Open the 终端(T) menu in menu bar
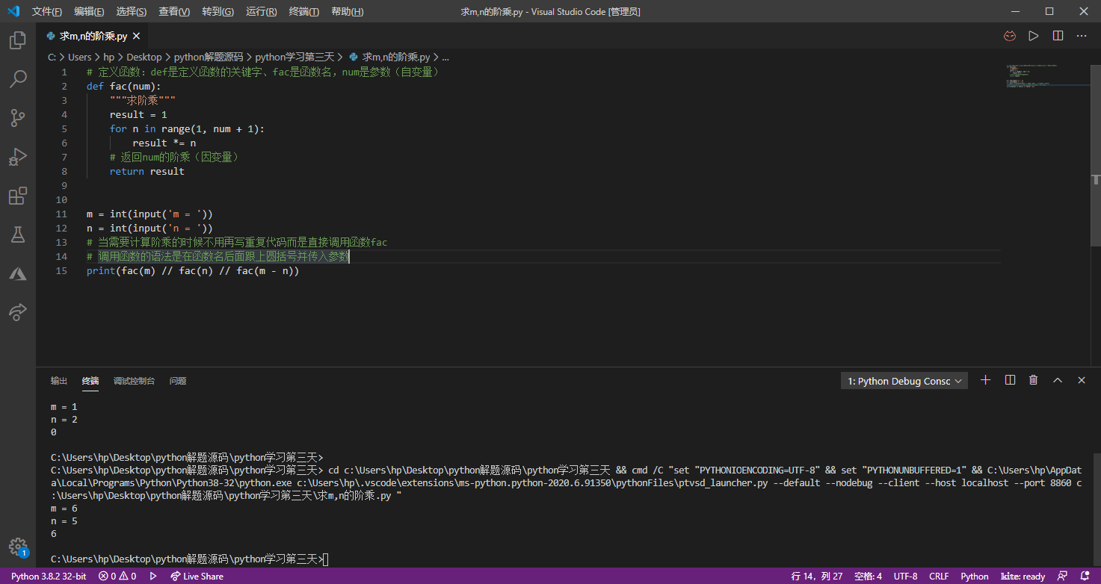The image size is (1101, 584). point(303,11)
